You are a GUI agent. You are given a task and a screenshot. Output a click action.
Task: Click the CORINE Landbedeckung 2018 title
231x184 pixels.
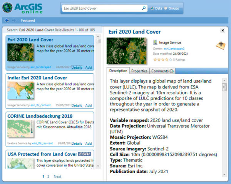[40, 116]
